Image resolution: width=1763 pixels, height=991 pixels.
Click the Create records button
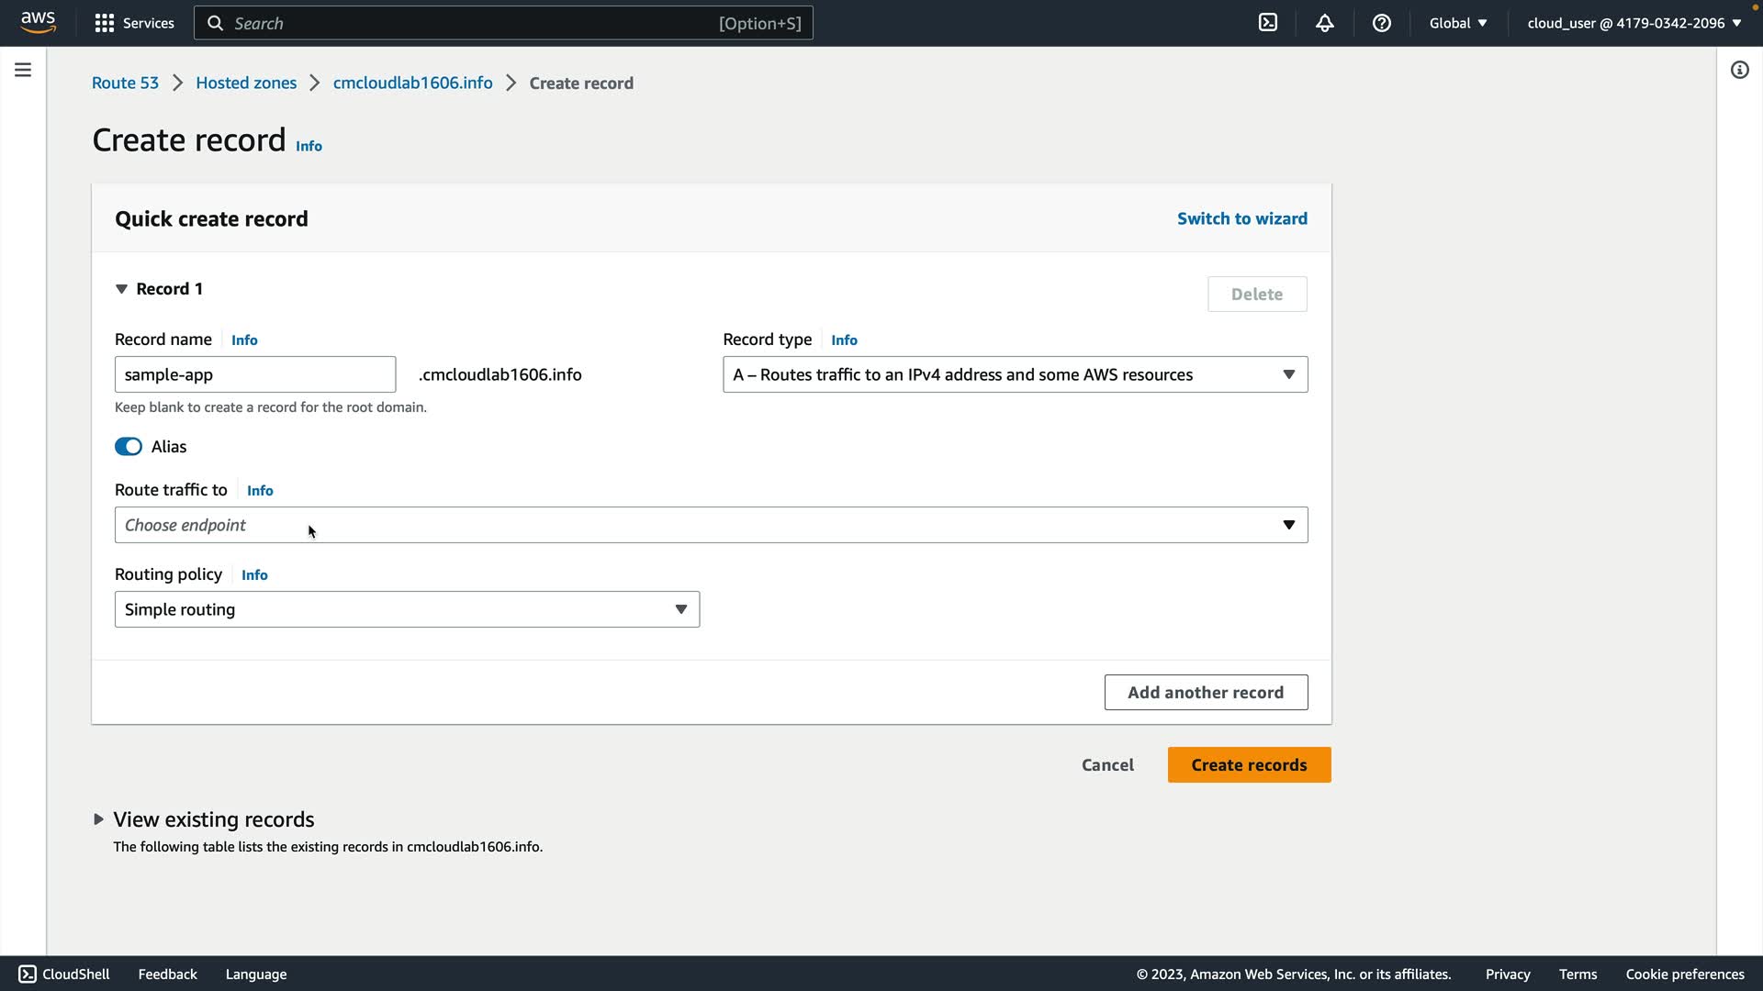pyautogui.click(x=1249, y=764)
